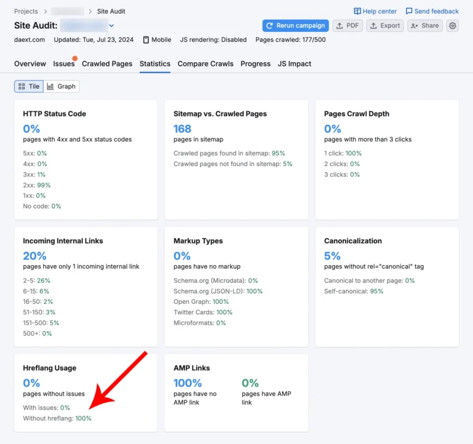The image size is (473, 444).
Task: Open the Compare Crawls tab
Action: click(x=206, y=64)
